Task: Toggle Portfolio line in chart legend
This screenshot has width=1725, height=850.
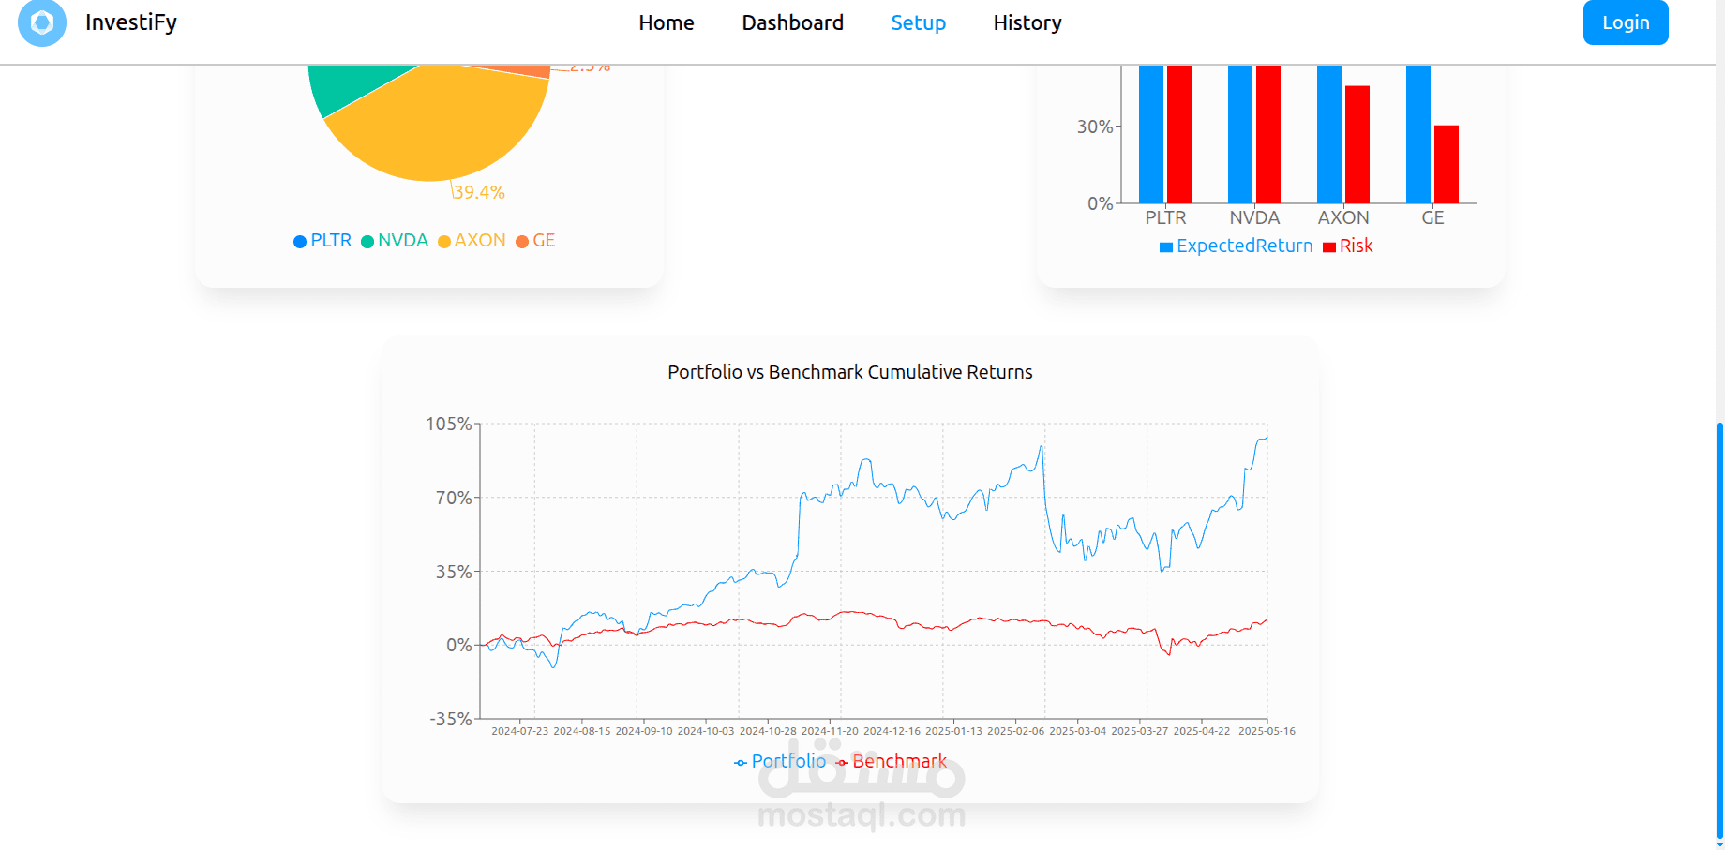Action: tap(780, 762)
